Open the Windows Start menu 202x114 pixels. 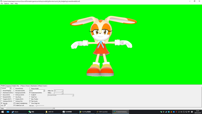tap(3, 112)
